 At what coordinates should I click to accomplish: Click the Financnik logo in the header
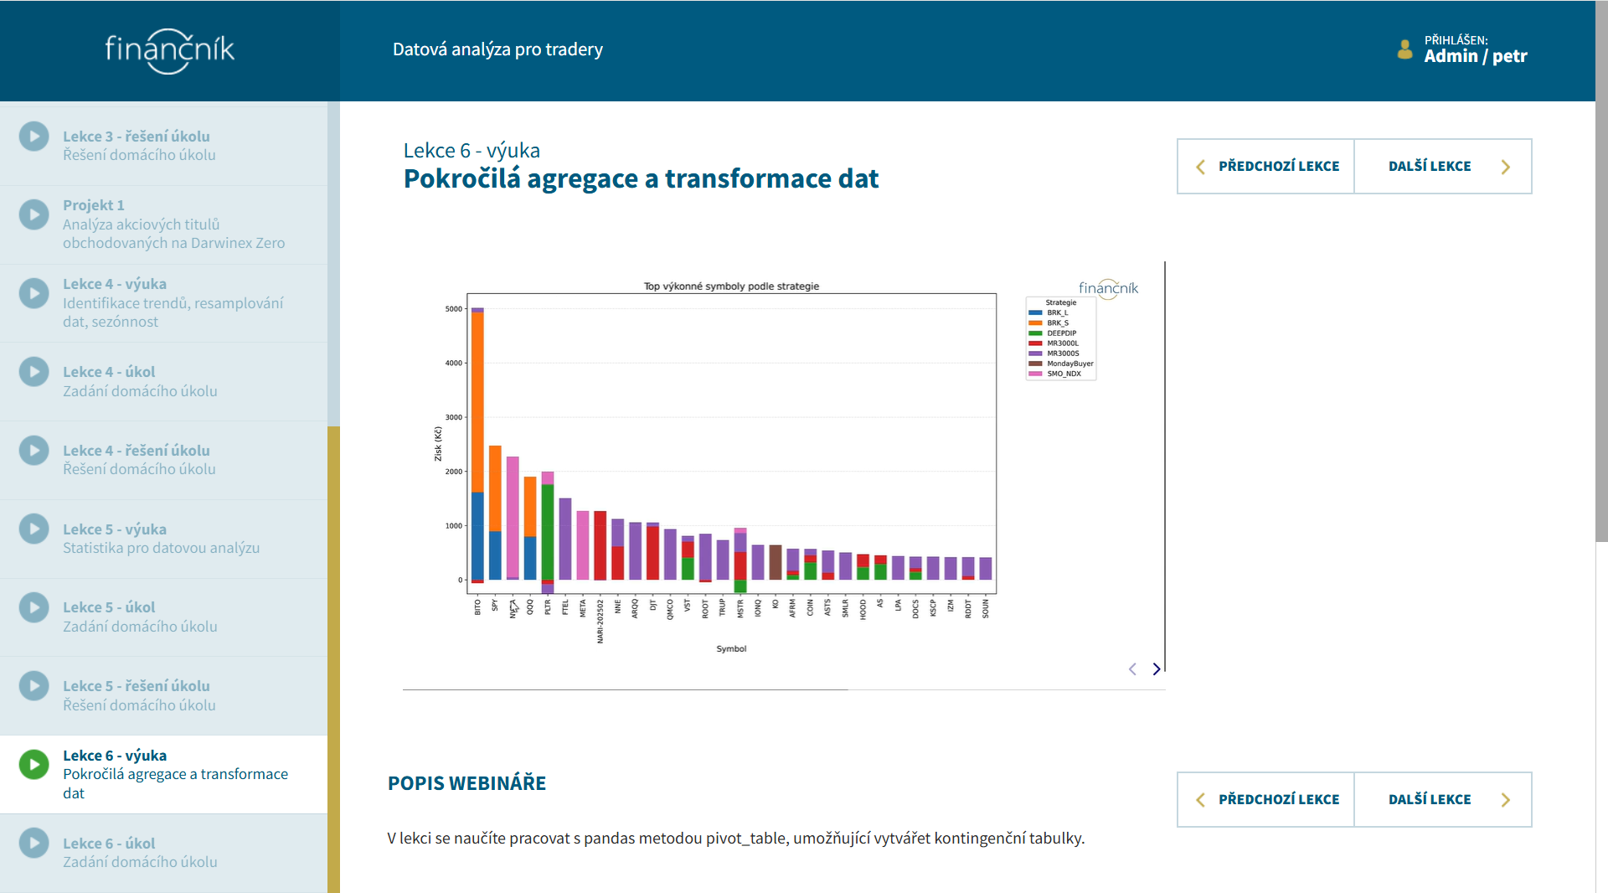pyautogui.click(x=170, y=50)
